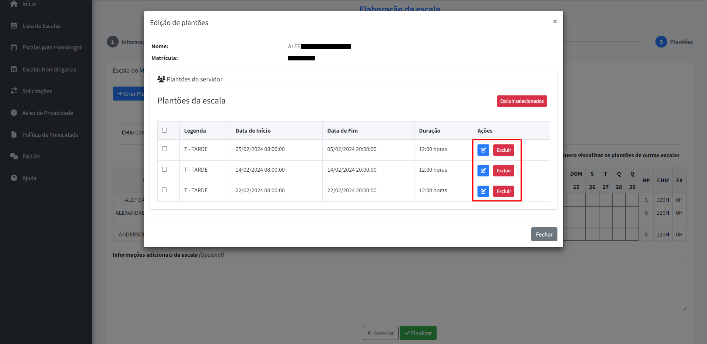Click the Plantões da escala heading
Screen dimensions: 707x344
(x=191, y=101)
